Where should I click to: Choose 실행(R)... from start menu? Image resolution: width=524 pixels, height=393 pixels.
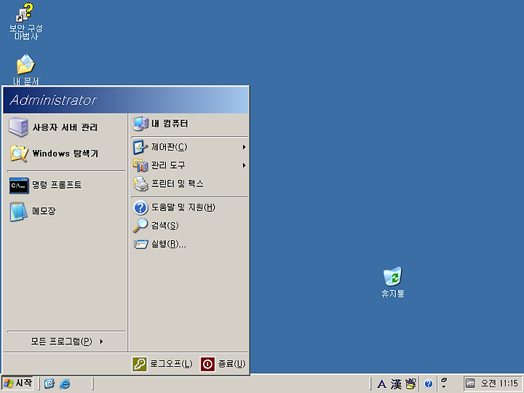[x=169, y=244]
